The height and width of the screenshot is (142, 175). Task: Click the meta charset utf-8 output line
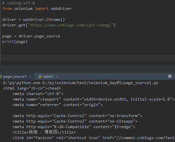38,94
